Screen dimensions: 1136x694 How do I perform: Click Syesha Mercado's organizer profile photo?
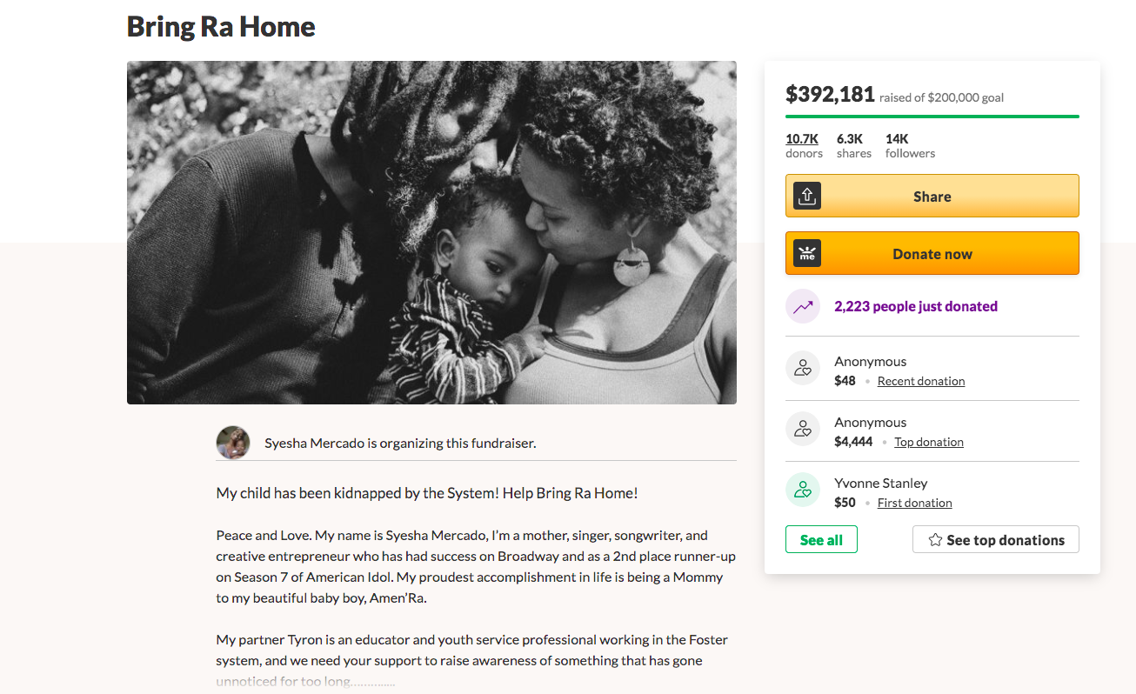pos(233,443)
